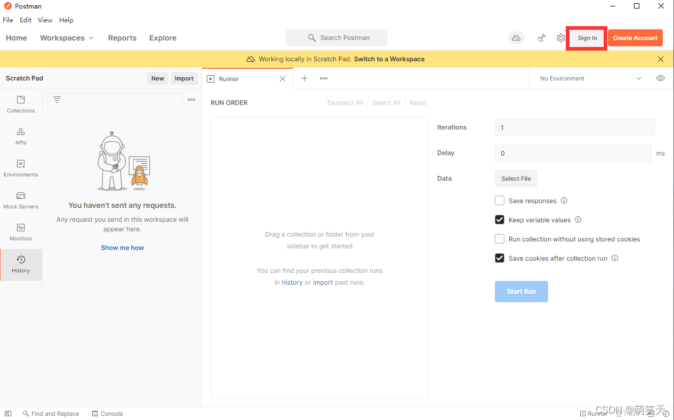Select the History sidebar panel

click(21, 264)
